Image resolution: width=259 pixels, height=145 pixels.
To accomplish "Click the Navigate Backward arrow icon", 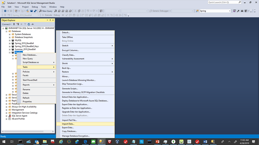I will click(x=5, y=11).
